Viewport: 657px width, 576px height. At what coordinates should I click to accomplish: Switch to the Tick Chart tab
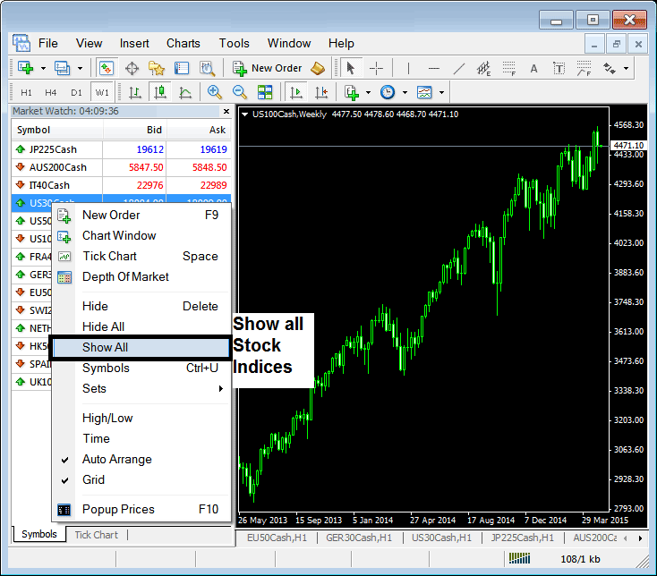tap(96, 535)
